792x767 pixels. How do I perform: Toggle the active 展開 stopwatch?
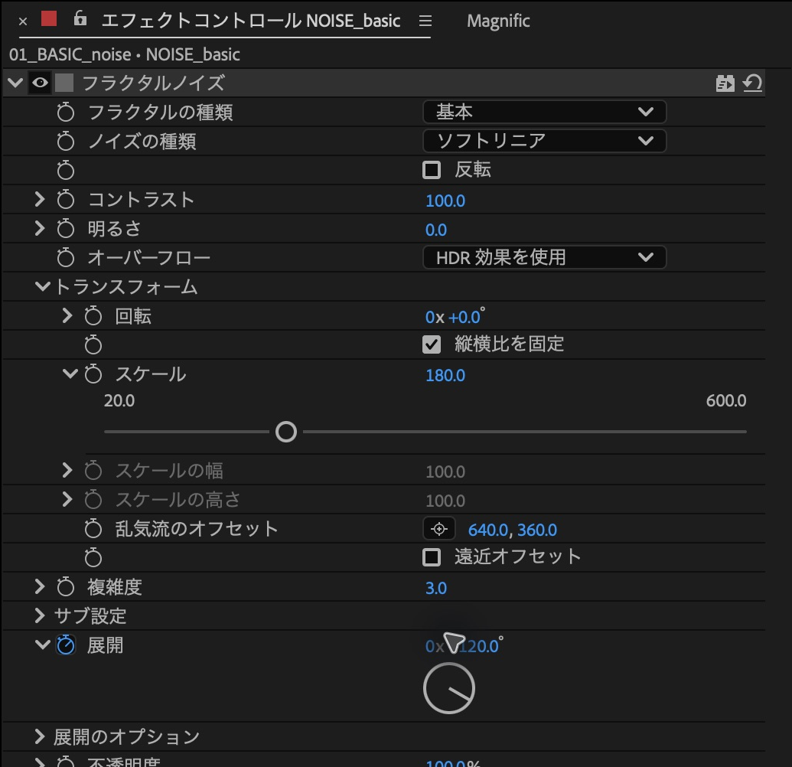click(66, 645)
